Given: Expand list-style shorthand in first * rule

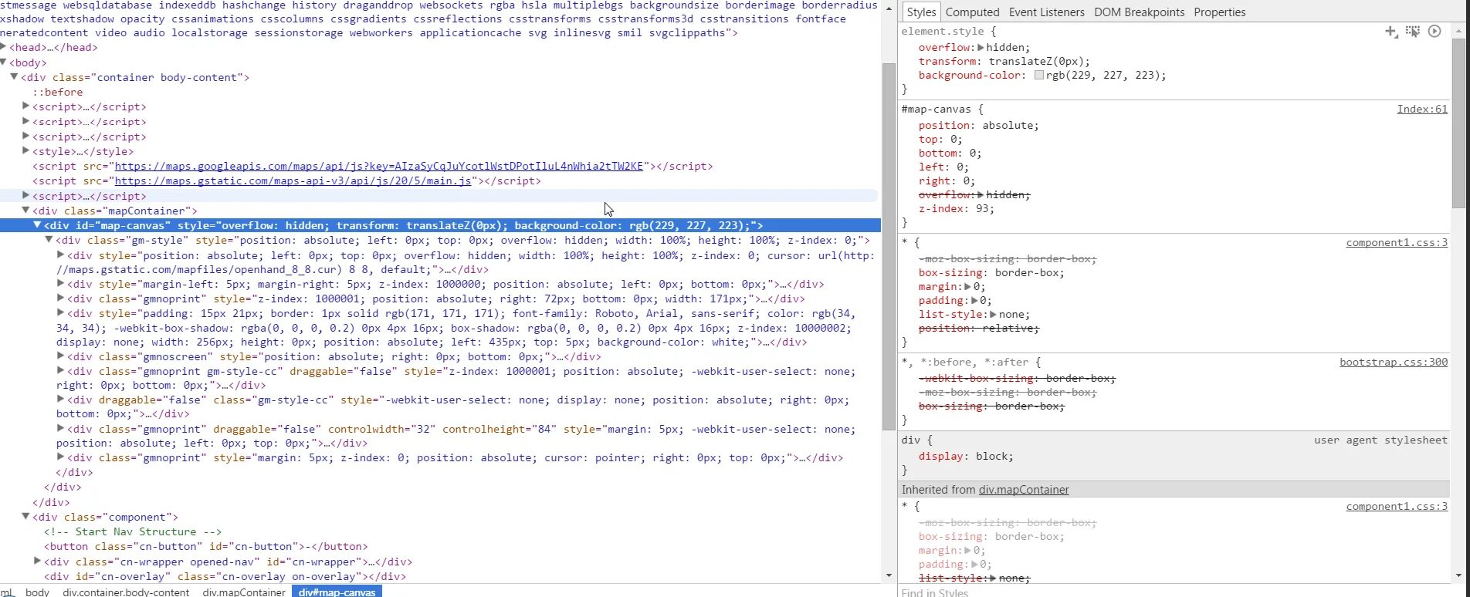Looking at the screenshot, I should tap(994, 315).
